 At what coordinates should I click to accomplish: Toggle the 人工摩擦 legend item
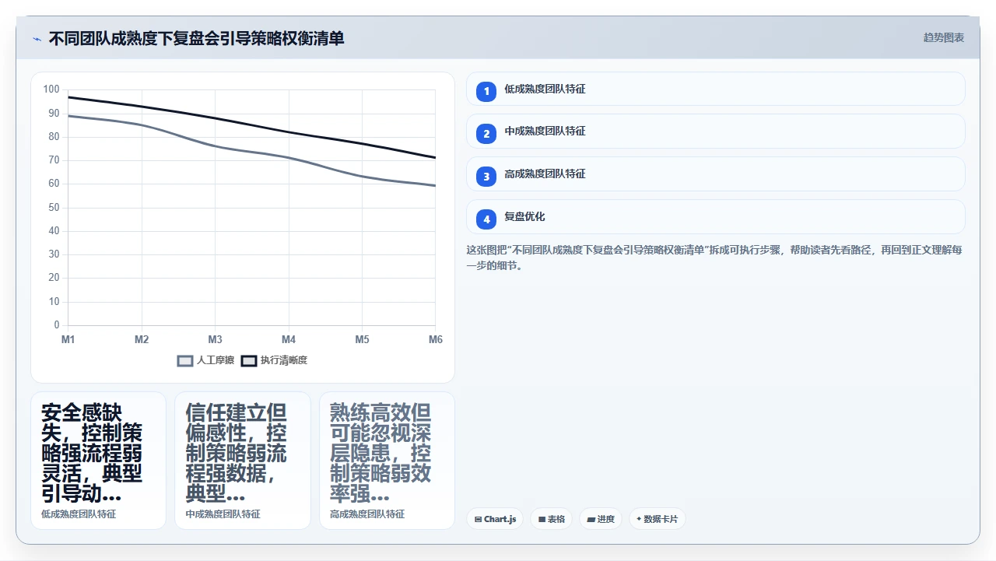(x=205, y=360)
